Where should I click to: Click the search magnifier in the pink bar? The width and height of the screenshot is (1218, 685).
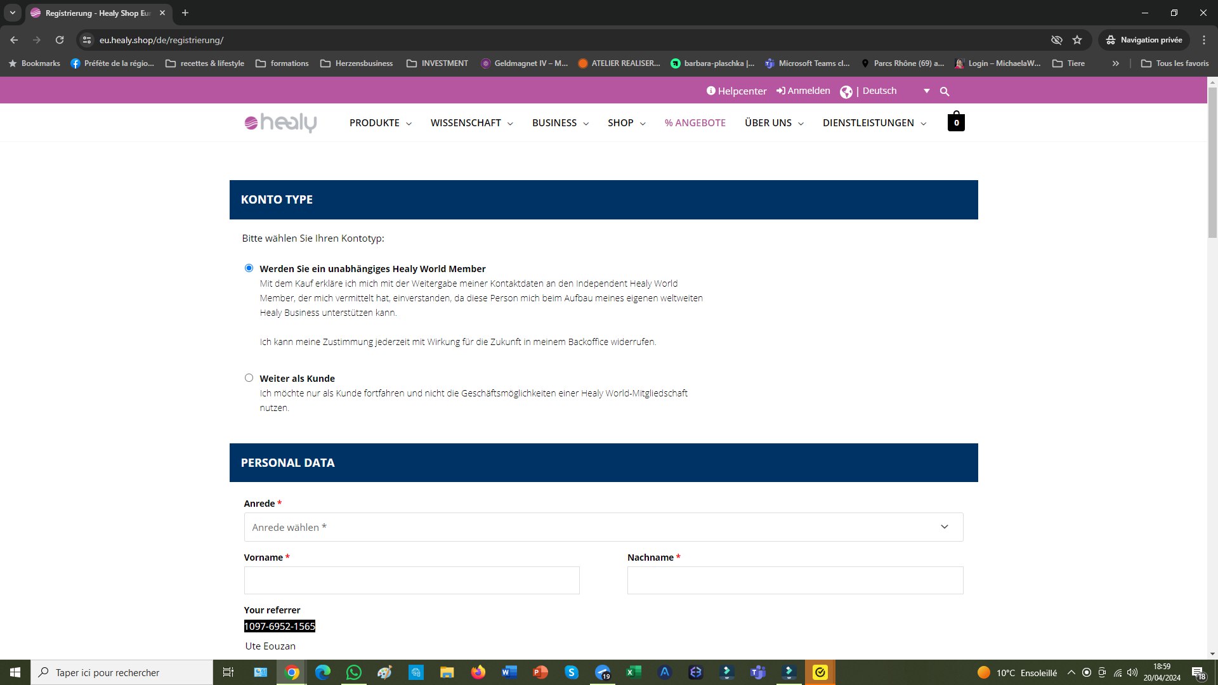(x=945, y=91)
